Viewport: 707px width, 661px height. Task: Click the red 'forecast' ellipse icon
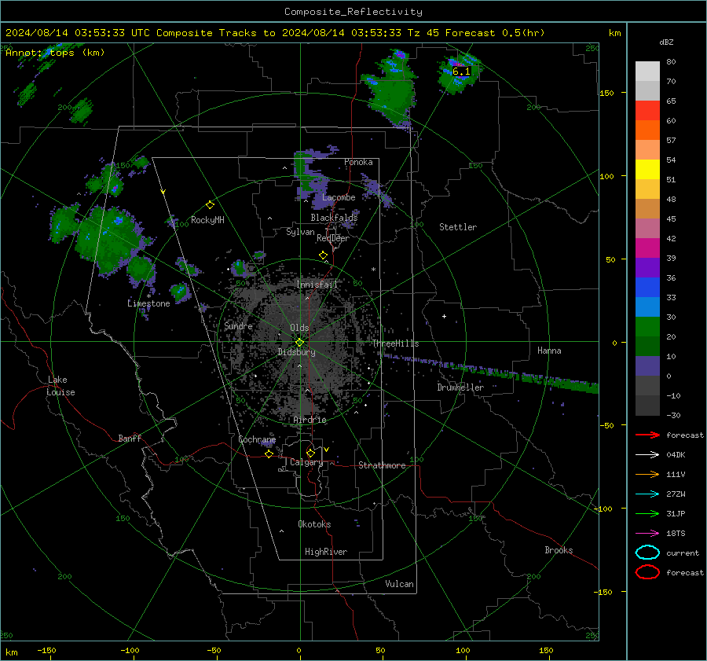click(647, 572)
